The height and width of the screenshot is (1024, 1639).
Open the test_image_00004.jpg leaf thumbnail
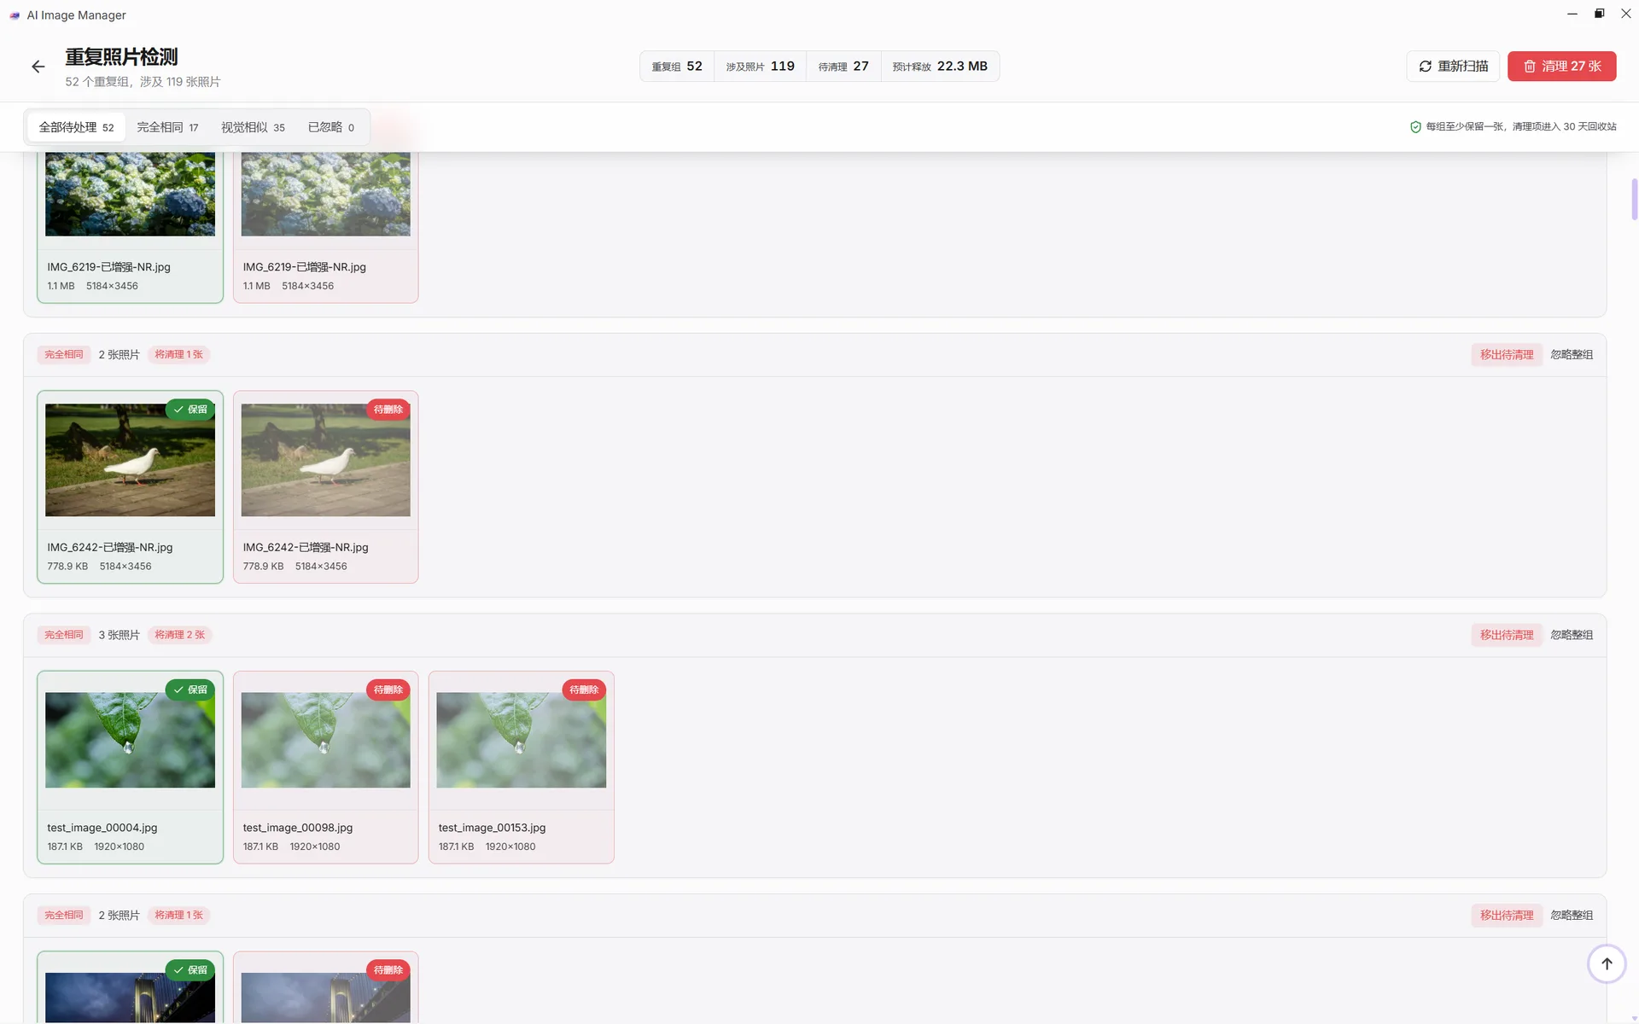pyautogui.click(x=130, y=740)
